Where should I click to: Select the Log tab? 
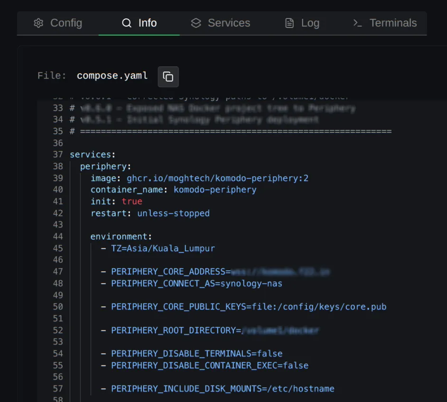click(x=302, y=23)
